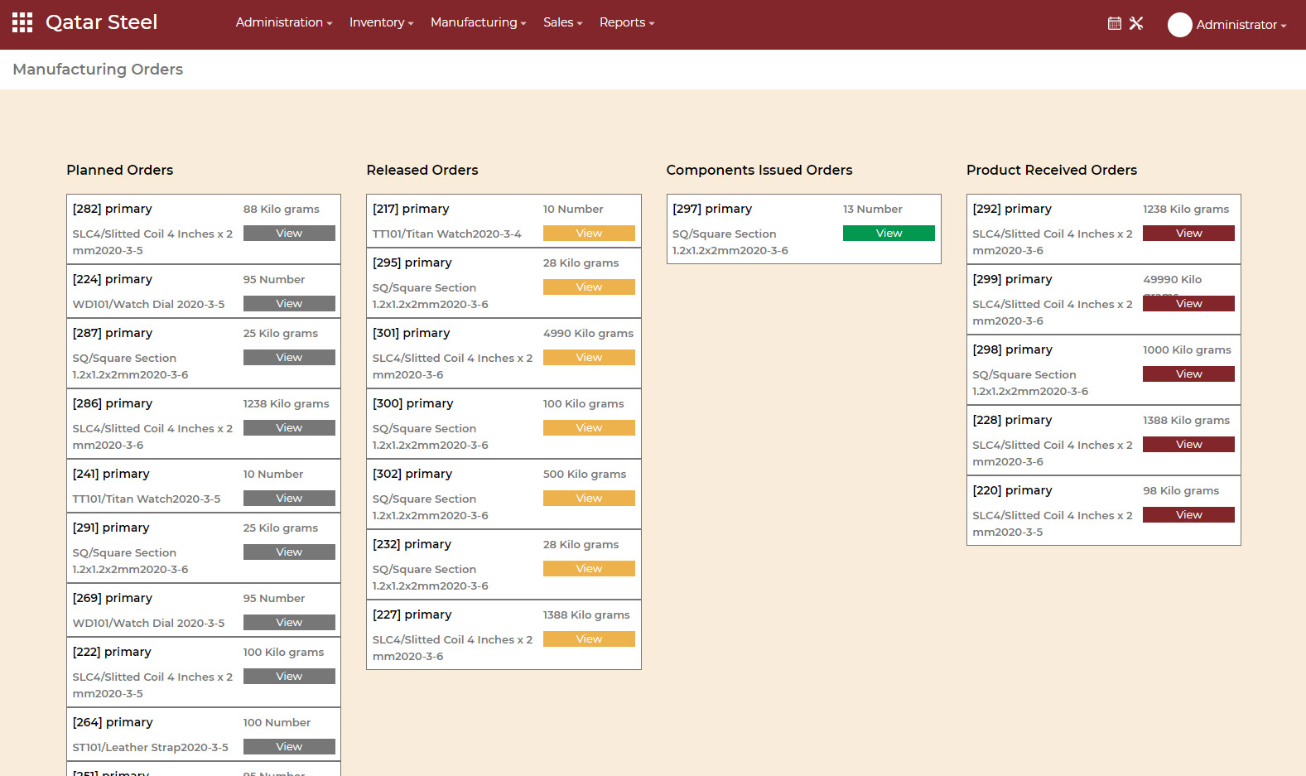Click 'Components Issued Orders' column heading
Viewport: 1306px width, 776px height.
click(759, 170)
